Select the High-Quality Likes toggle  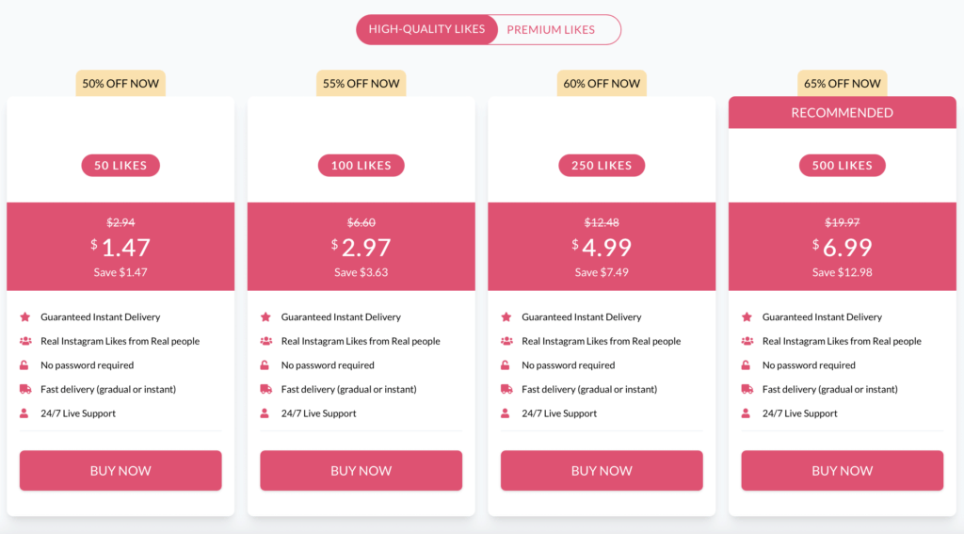coord(426,29)
